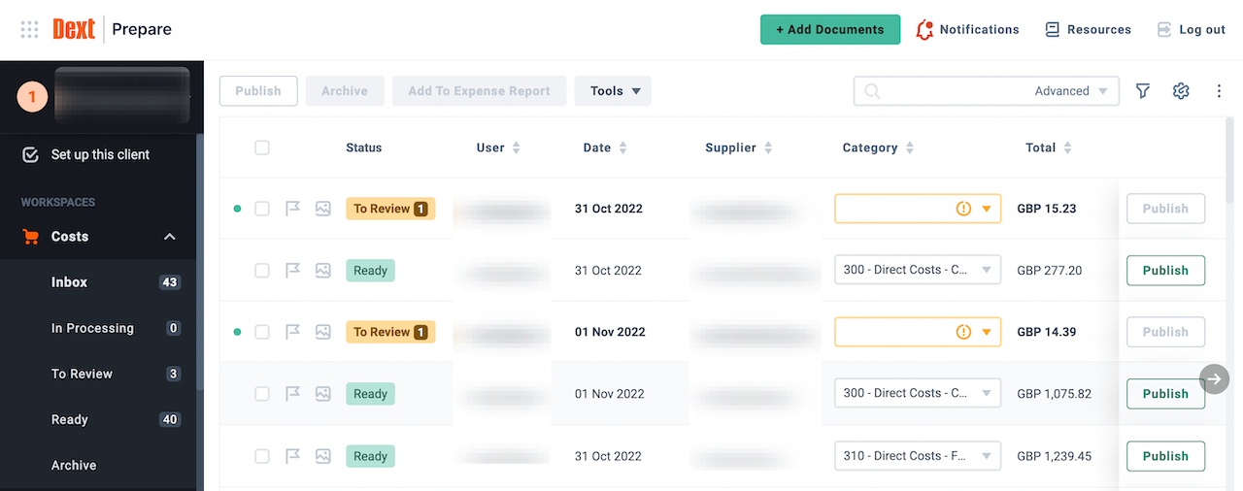Go to the To Review folder
Screen dimensions: 1243x491
click(82, 374)
